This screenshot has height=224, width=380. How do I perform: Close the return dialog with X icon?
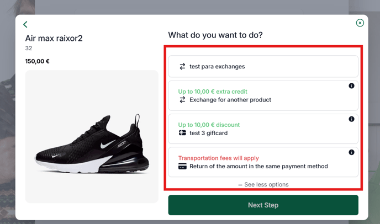pos(360,23)
